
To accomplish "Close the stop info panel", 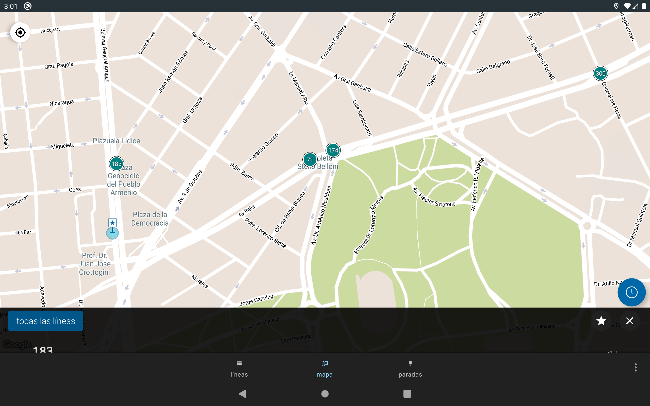I will tap(630, 320).
